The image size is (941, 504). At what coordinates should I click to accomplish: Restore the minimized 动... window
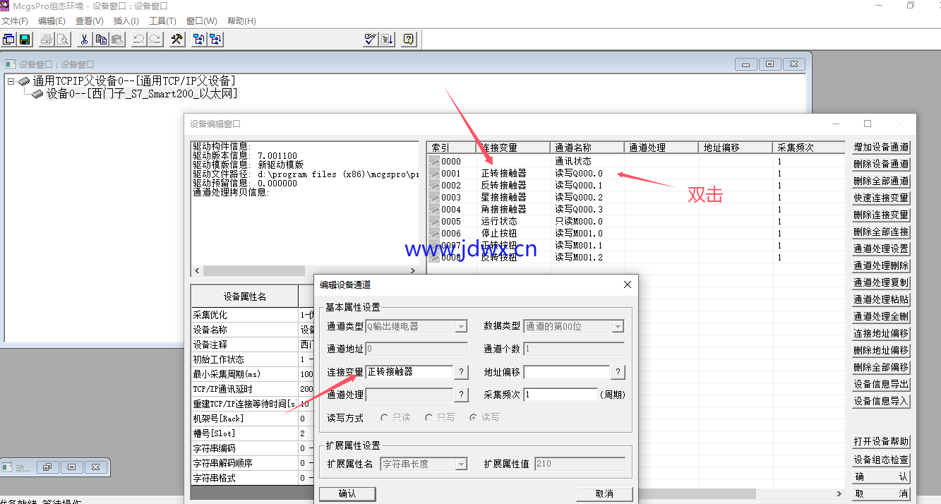point(47,467)
